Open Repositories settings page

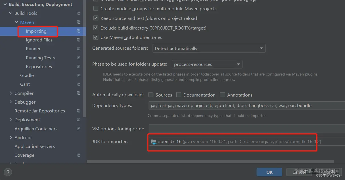[x=39, y=66]
